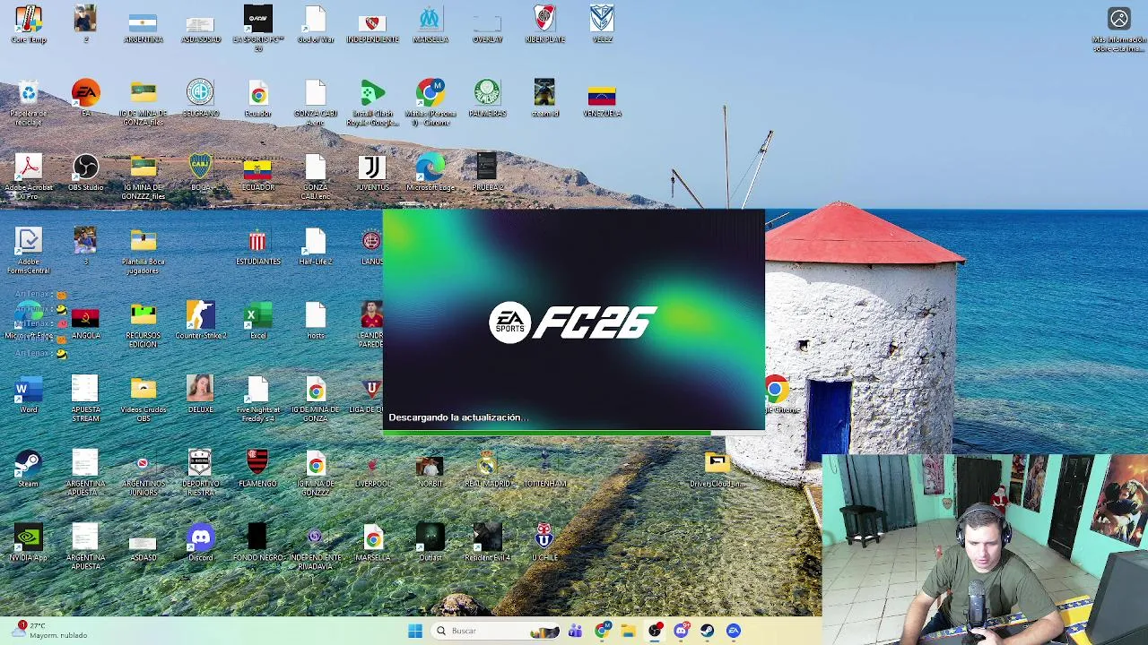The image size is (1148, 645).
Task: Open the hosts file icon
Action: tap(315, 321)
